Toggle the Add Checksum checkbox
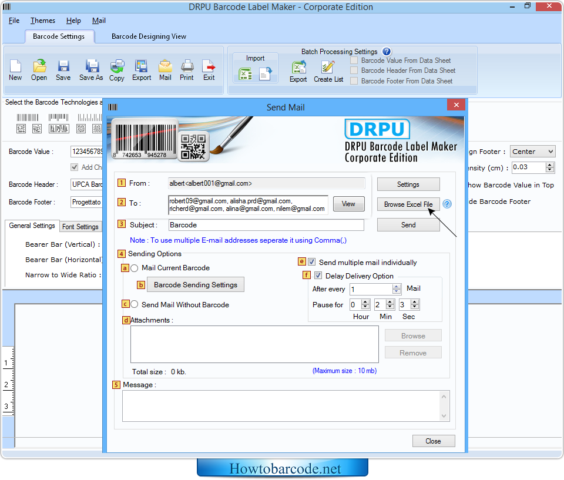Image resolution: width=564 pixels, height=480 pixels. (75, 167)
